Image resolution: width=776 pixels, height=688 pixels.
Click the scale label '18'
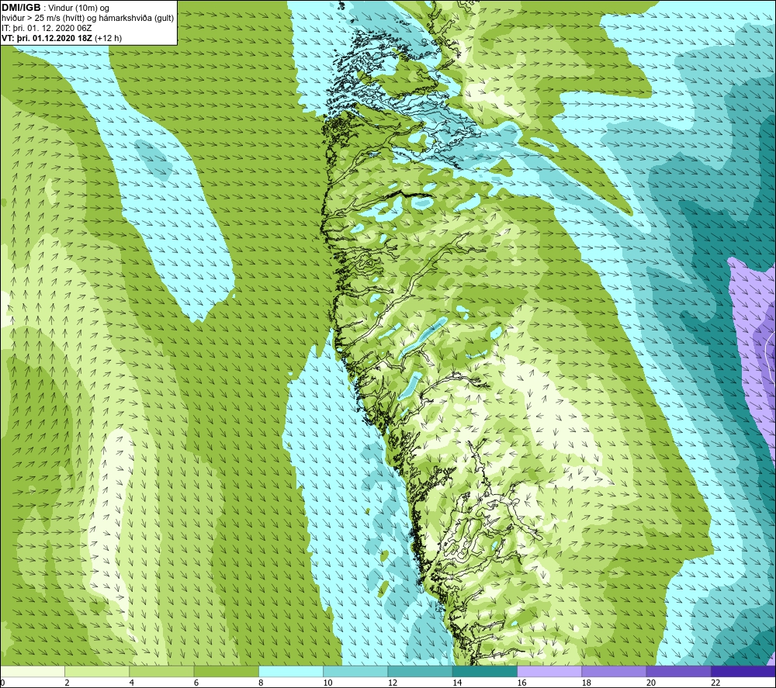587,683
